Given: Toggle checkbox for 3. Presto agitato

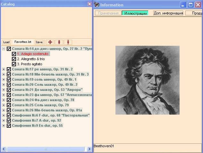Looking at the screenshot, I should (14, 64).
